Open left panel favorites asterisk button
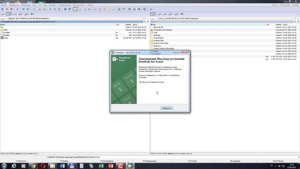 (145, 22)
